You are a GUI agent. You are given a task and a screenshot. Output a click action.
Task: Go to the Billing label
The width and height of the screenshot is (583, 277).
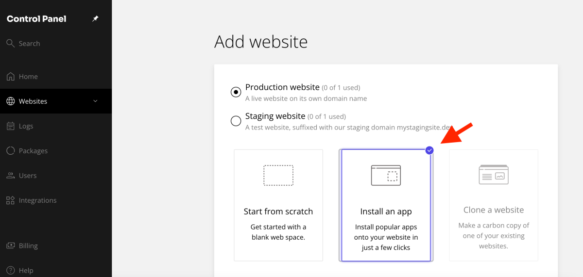(28, 246)
